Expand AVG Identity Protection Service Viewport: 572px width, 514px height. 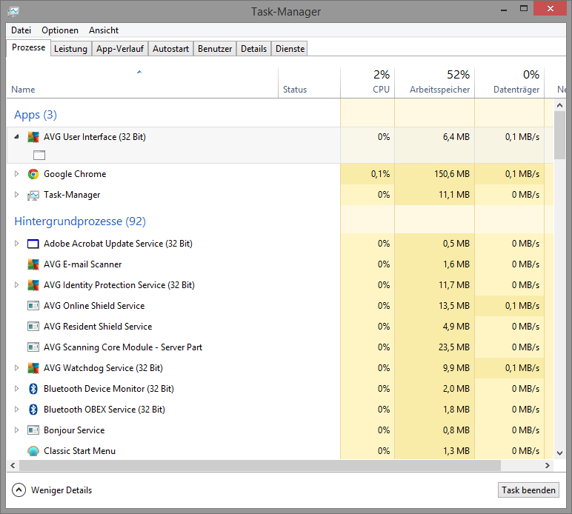[x=16, y=285]
